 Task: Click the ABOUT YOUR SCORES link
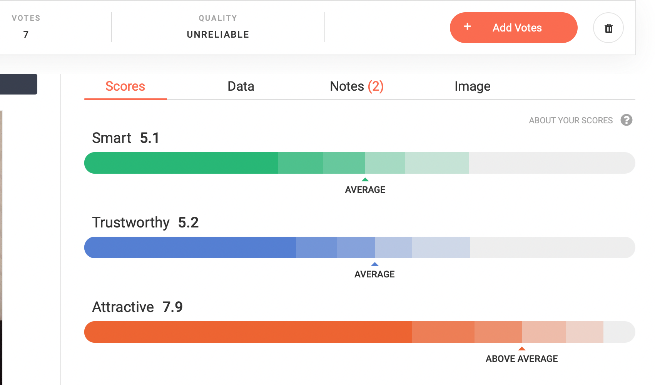(571, 121)
